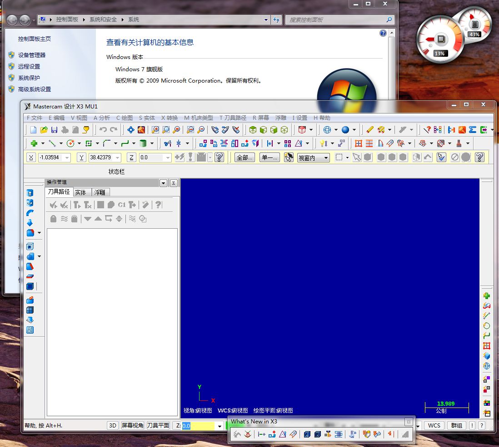The width and height of the screenshot is (499, 447).
Task: Click the globe icon in right sidebar
Action: click(x=487, y=366)
